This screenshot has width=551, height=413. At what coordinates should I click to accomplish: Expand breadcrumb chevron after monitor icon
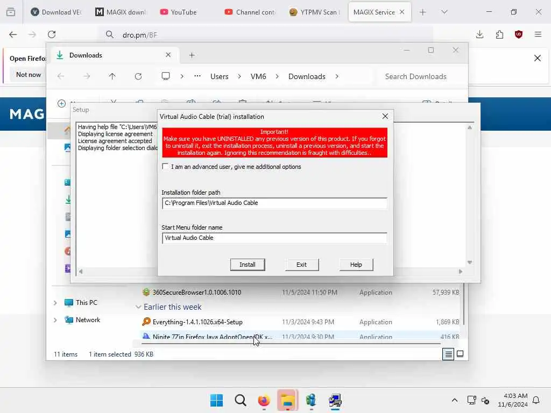pyautogui.click(x=182, y=76)
